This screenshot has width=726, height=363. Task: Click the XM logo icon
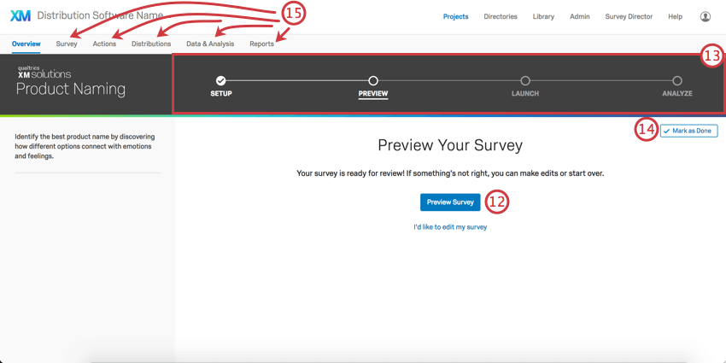[x=20, y=15]
